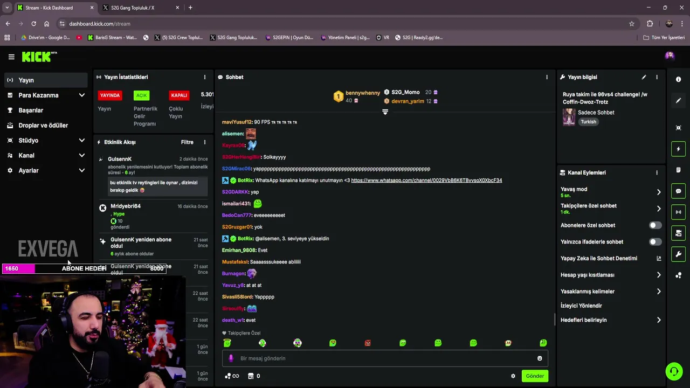690x388 pixels.
Task: Open Etkinlik Akışı three-dot menu
Action: pyautogui.click(x=204, y=142)
